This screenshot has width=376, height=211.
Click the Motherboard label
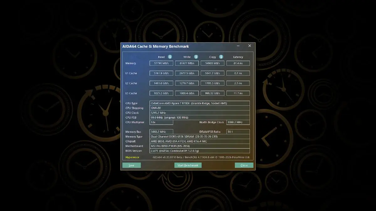pos(134,146)
